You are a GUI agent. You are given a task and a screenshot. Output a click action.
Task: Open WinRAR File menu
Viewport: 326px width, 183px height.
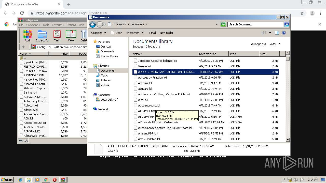click(x=21, y=25)
